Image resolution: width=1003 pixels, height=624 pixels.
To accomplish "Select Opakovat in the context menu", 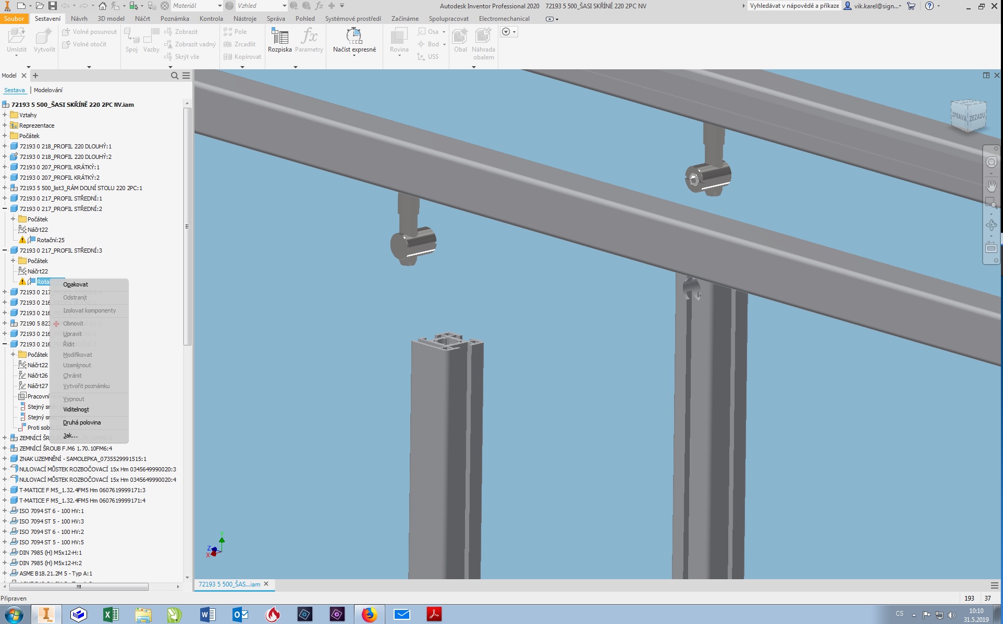I will 76,284.
